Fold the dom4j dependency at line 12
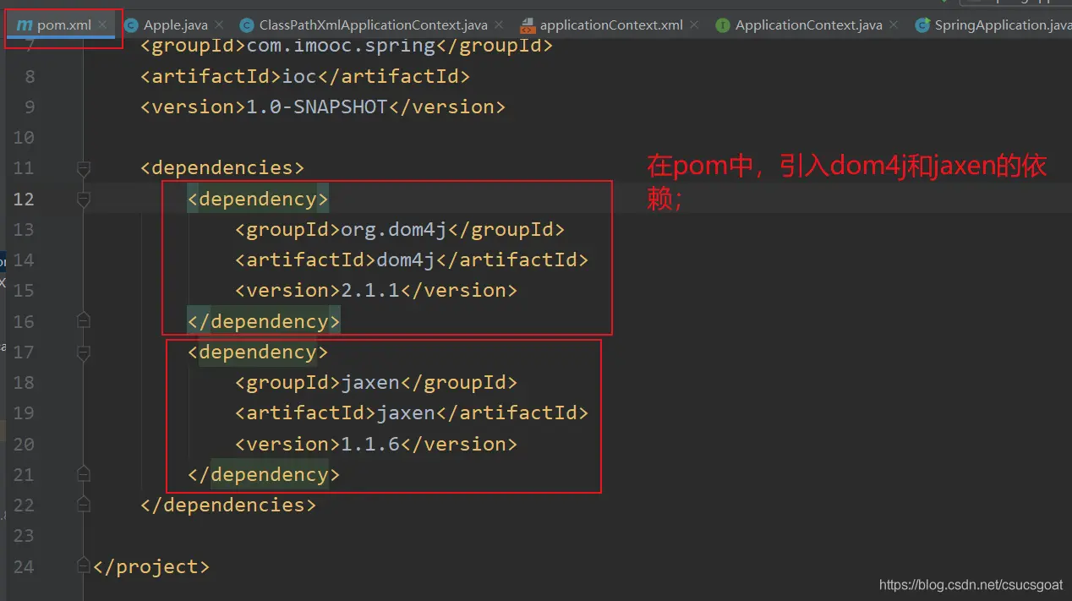 click(x=83, y=199)
